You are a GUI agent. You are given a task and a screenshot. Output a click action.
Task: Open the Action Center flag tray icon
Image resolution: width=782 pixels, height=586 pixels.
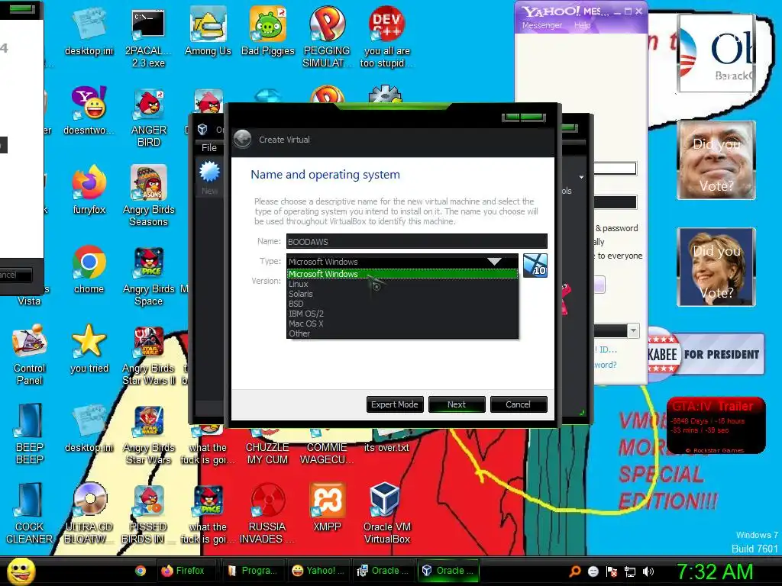tap(612, 572)
